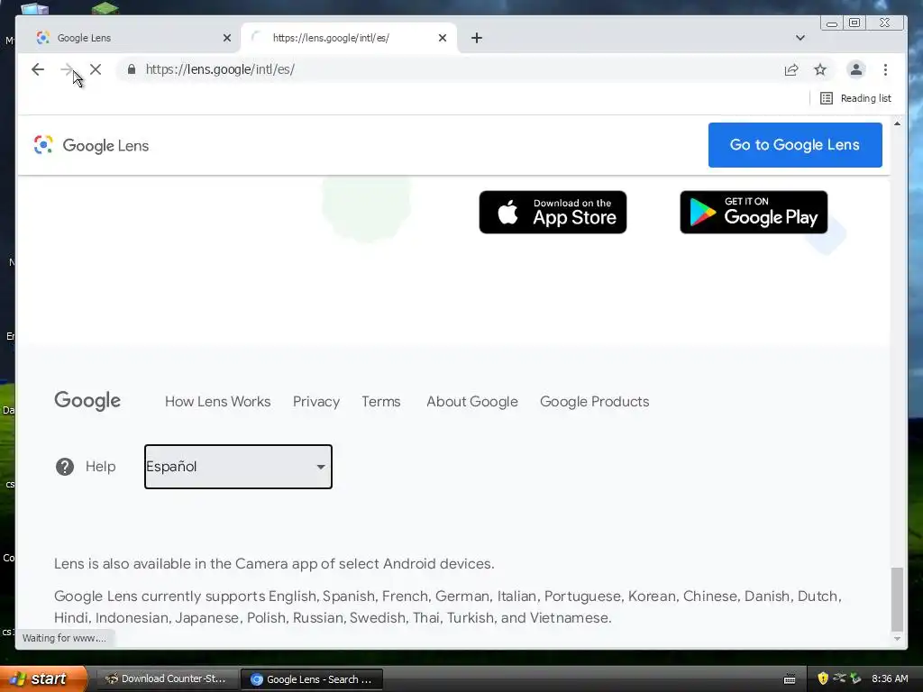Share this page using the share icon
Screen dimensions: 923x692
(x=791, y=69)
